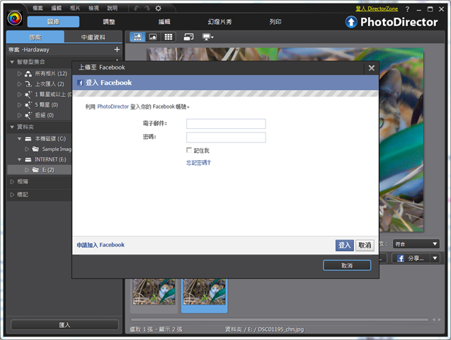Close the 上傳至 Facebook dialog
Screen dimensions: 451x340
tap(371, 68)
